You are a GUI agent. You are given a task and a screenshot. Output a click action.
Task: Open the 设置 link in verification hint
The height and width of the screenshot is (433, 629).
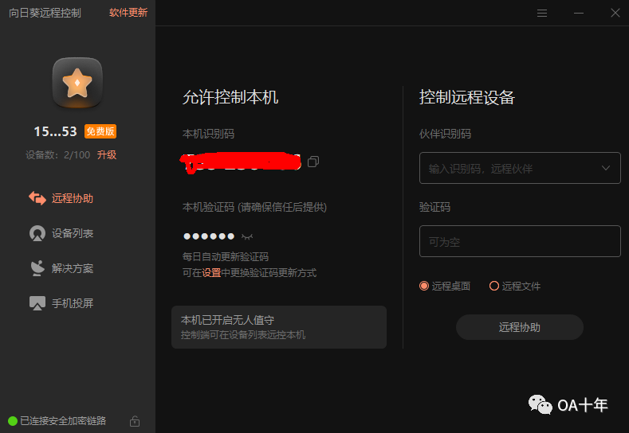point(211,273)
